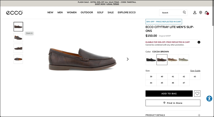This screenshot has width=214, height=117.
Task: Select size 39
Action: 151,77
